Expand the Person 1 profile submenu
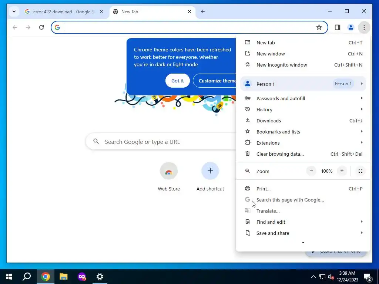Image resolution: width=379 pixels, height=284 pixels. 303,84
